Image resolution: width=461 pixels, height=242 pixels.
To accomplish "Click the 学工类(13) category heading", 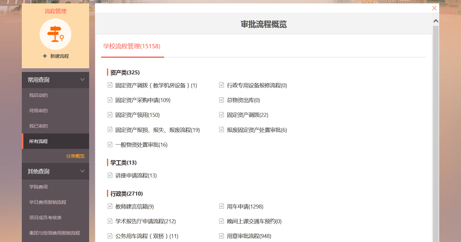I will 123,163.
